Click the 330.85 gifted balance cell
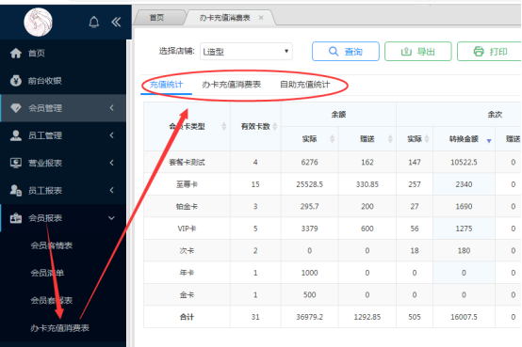The width and height of the screenshot is (522, 347). click(367, 184)
